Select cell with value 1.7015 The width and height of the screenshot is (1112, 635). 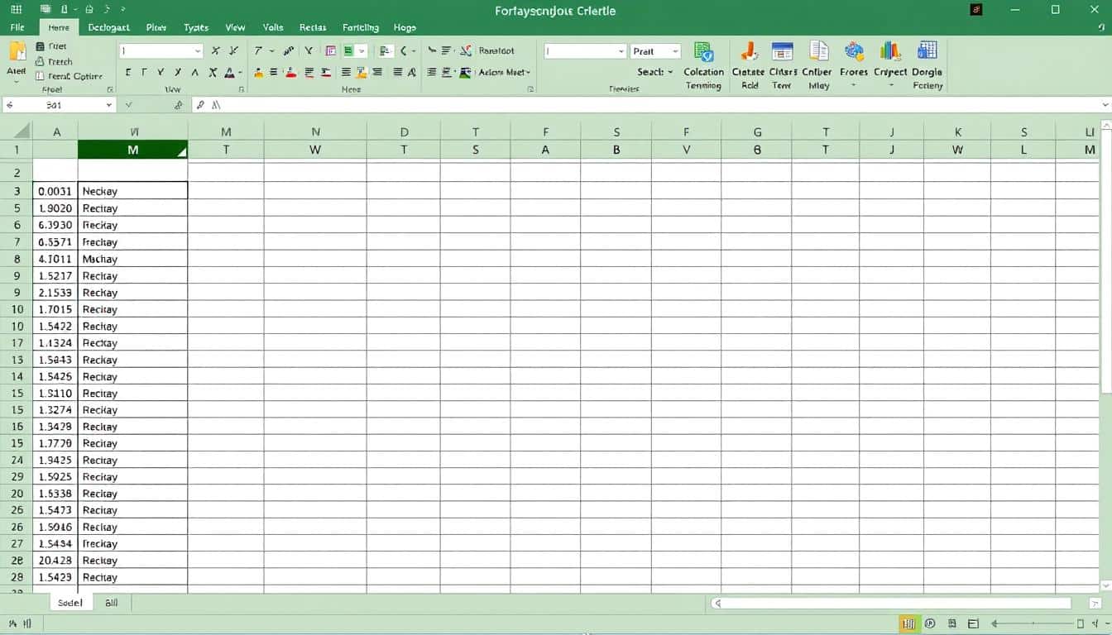point(55,309)
